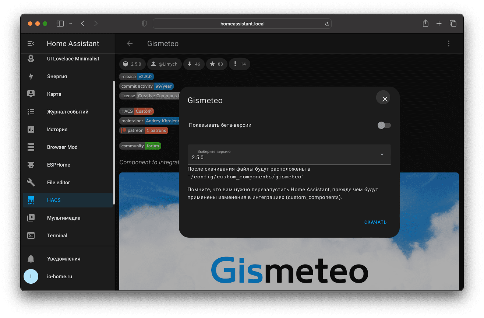The width and height of the screenshot is (484, 318).
Task: Open the HACS Custom badge
Action: (137, 111)
